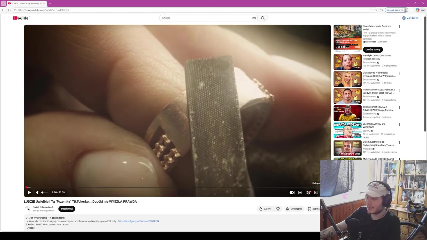Open the tab list dropdown arrow
The width and height of the screenshot is (427, 240).
(3, 3)
